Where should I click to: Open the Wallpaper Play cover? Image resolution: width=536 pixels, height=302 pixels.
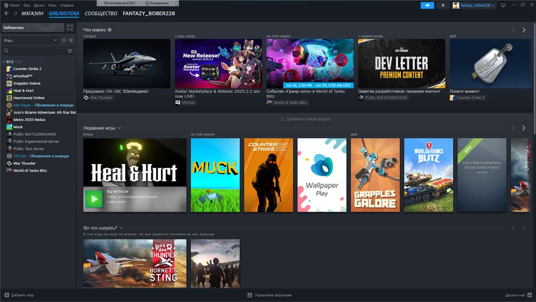click(x=322, y=175)
